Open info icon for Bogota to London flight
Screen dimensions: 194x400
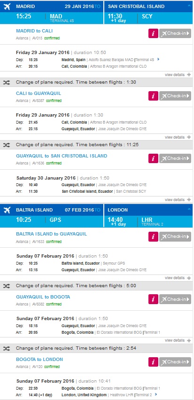click(153, 362)
